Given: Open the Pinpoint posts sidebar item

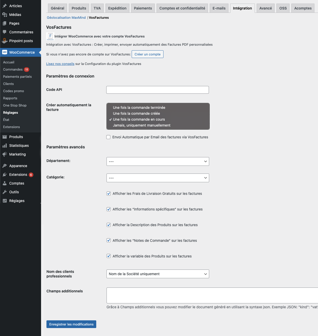Looking at the screenshot, I should click(21, 41).
